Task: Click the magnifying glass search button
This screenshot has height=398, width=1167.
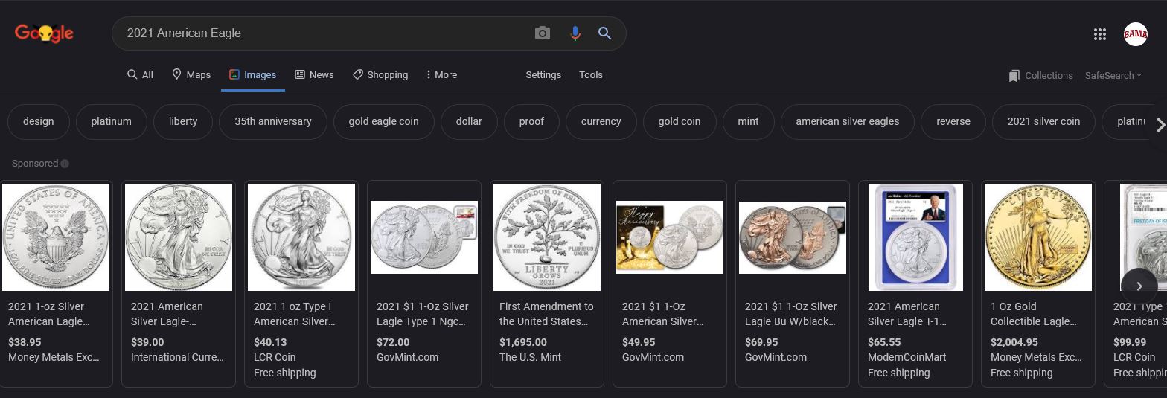Action: pyautogui.click(x=605, y=33)
